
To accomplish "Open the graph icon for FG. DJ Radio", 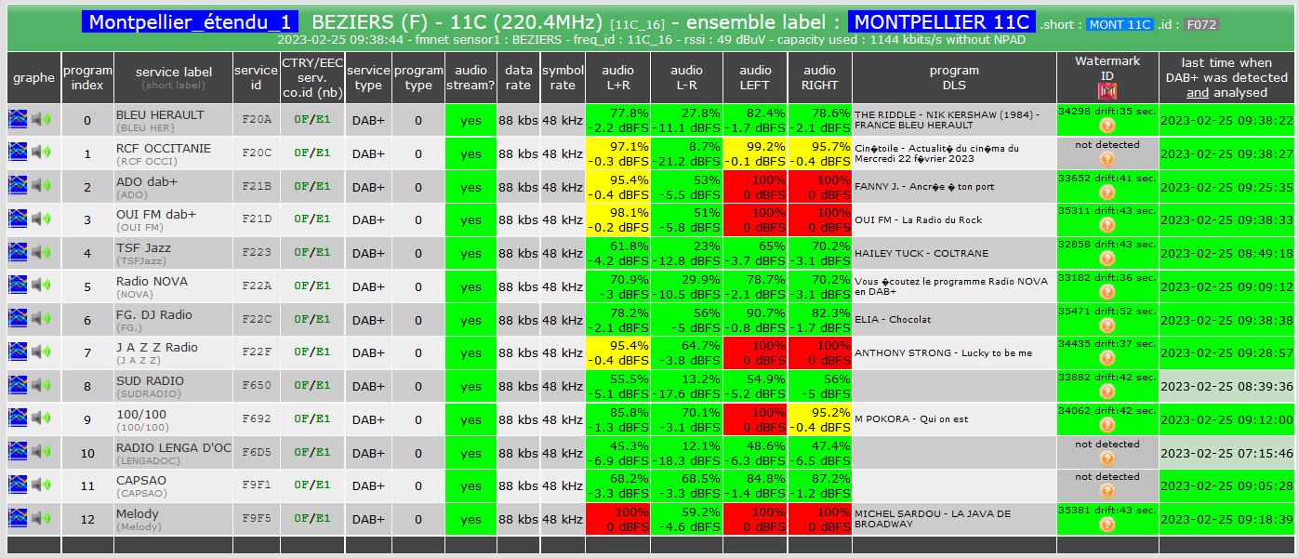I will 18,319.
